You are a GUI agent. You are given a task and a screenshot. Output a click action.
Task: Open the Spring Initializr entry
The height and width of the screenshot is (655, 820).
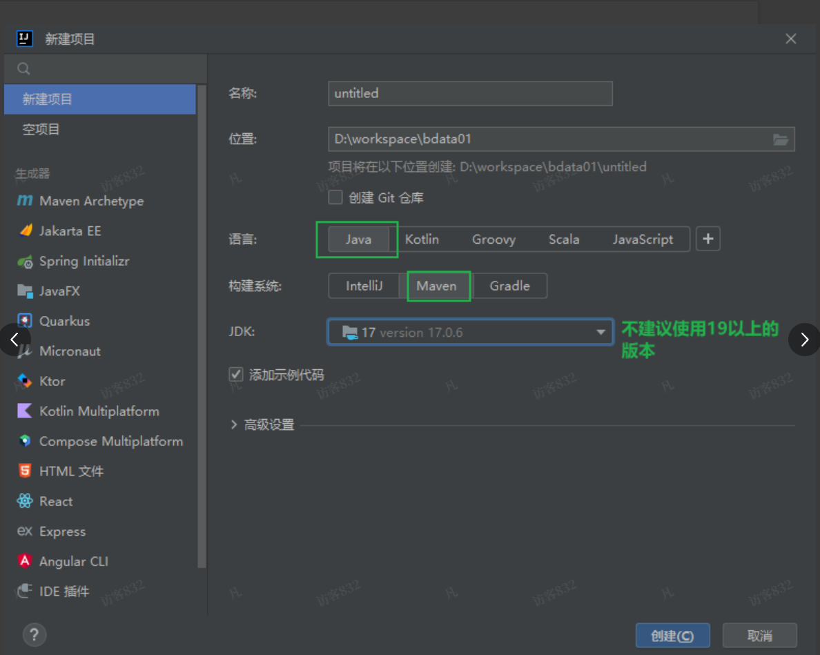(100, 261)
